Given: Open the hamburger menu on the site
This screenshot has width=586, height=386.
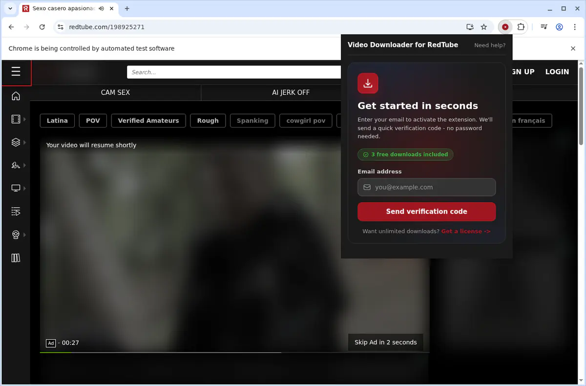Looking at the screenshot, I should click(x=16, y=72).
